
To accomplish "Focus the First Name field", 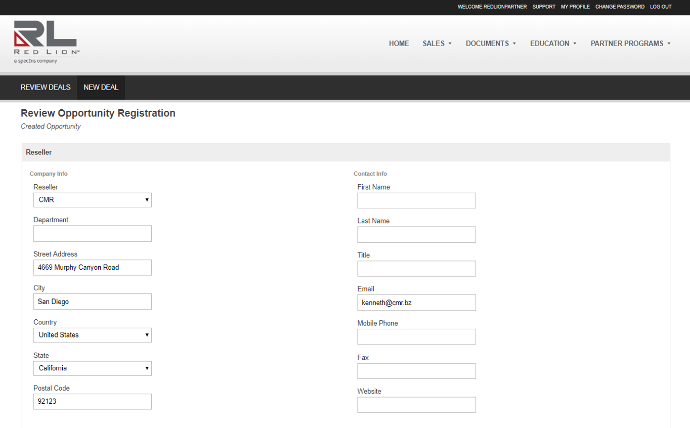I will coord(416,201).
